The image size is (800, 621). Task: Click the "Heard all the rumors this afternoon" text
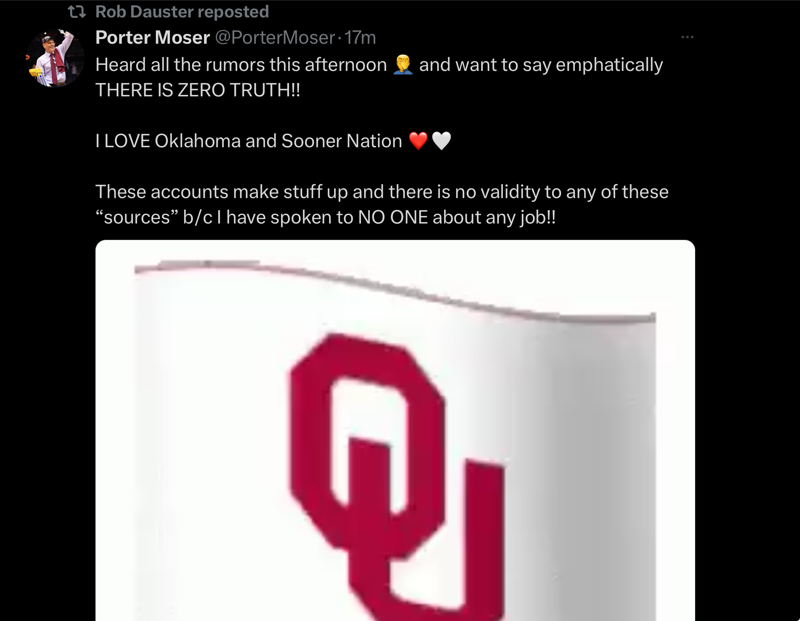pyautogui.click(x=241, y=65)
